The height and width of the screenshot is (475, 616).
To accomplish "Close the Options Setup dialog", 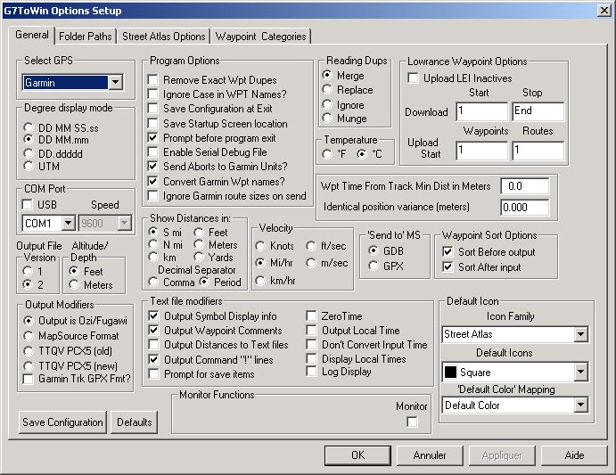I will 604,10.
